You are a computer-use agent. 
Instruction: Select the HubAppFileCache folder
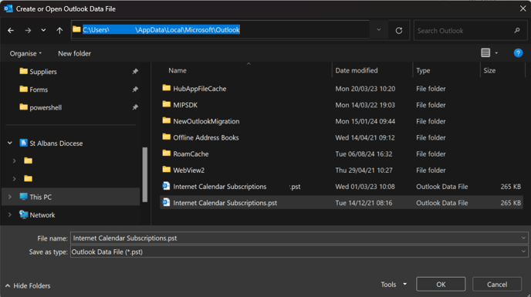pyautogui.click(x=200, y=89)
